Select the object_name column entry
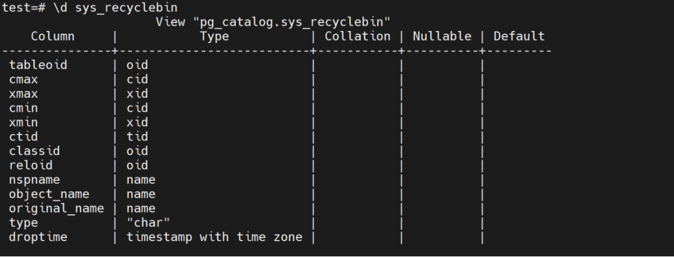The image size is (674, 257). tap(49, 194)
